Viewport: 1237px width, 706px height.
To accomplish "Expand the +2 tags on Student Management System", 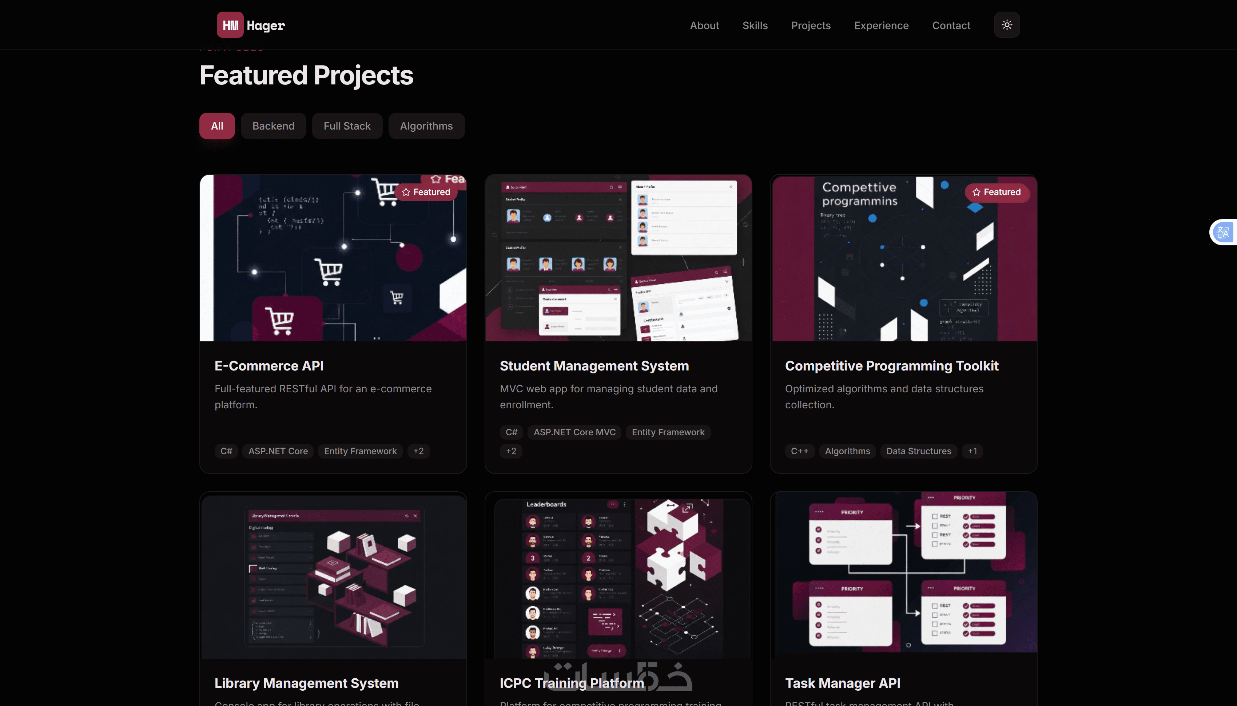I will coord(511,451).
